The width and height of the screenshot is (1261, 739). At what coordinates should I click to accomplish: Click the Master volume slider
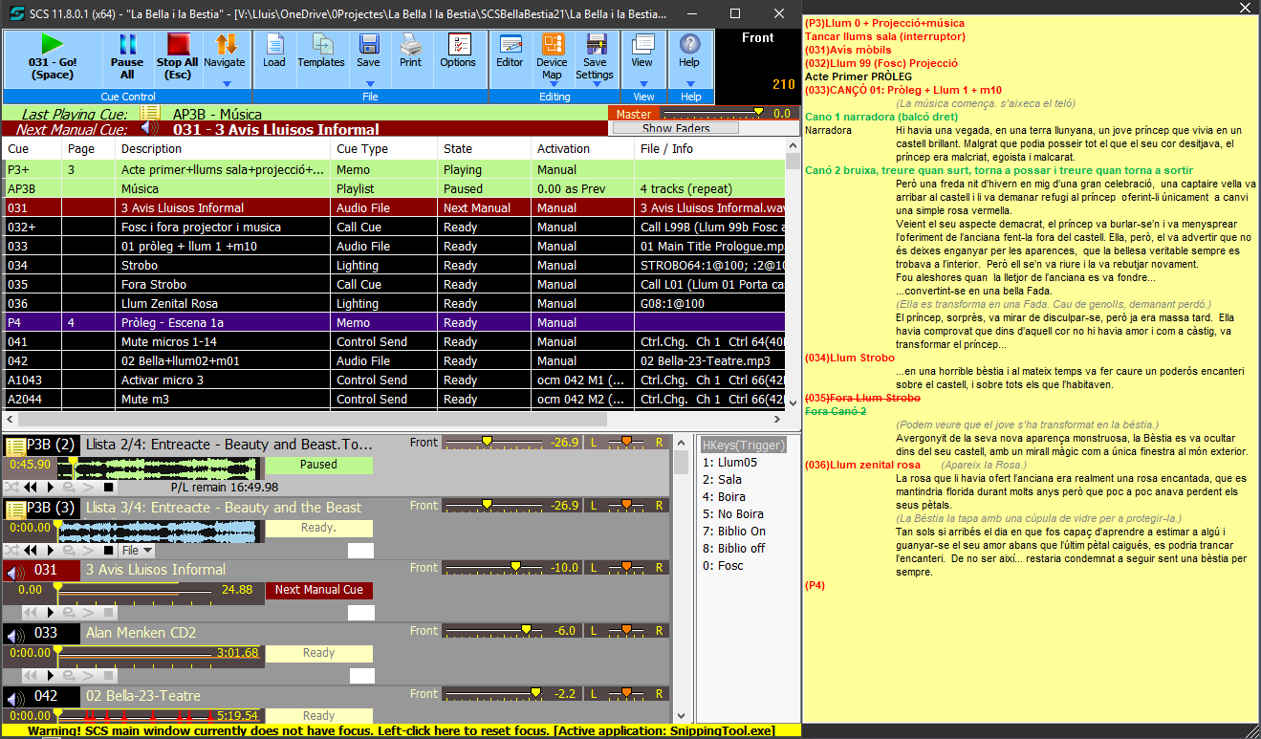pos(759,113)
